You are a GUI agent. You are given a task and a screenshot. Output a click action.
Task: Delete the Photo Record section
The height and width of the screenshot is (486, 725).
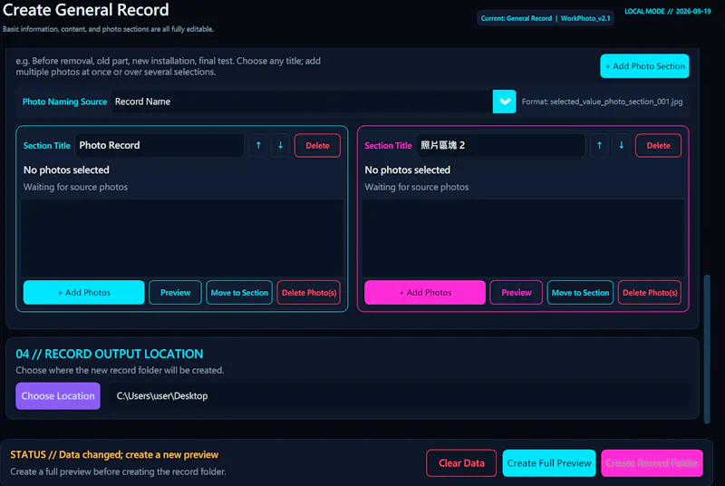(317, 145)
